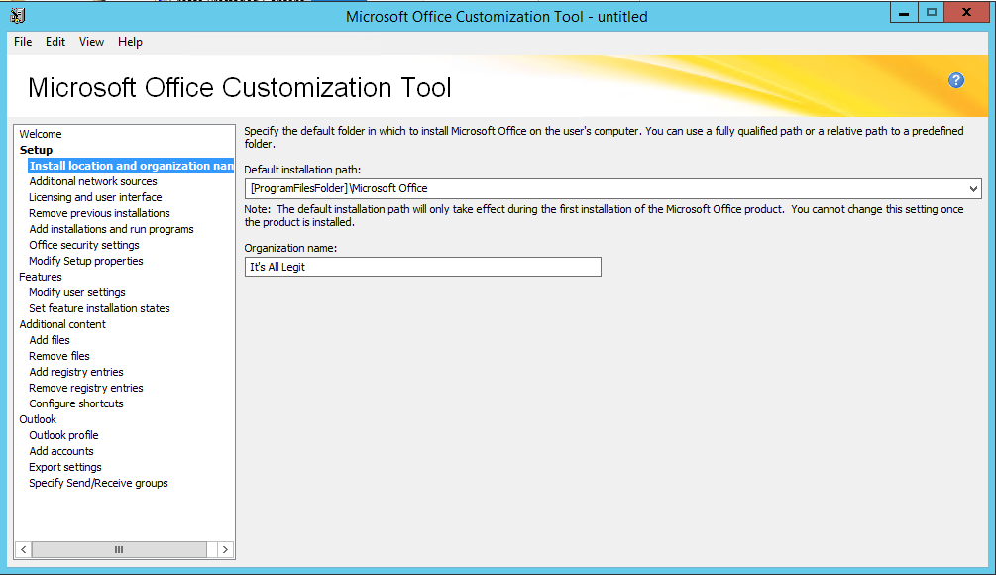This screenshot has width=996, height=575.
Task: Open Remove previous installations page
Action: click(99, 213)
